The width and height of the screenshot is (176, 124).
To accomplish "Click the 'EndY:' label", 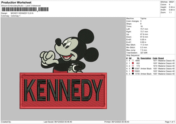I will point(129,42).
